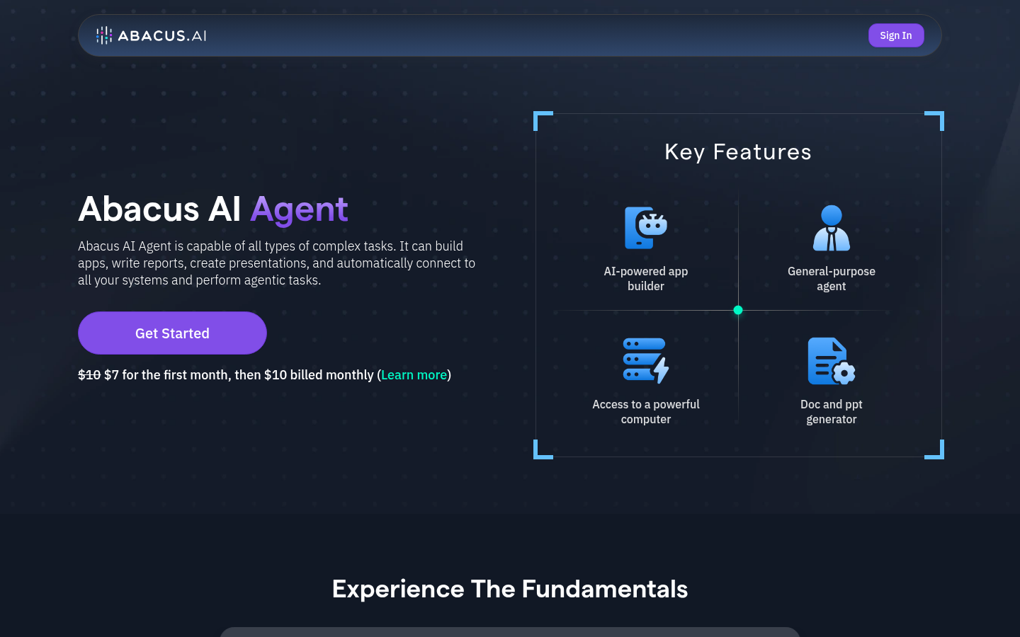Click the Sign In button

[896, 35]
